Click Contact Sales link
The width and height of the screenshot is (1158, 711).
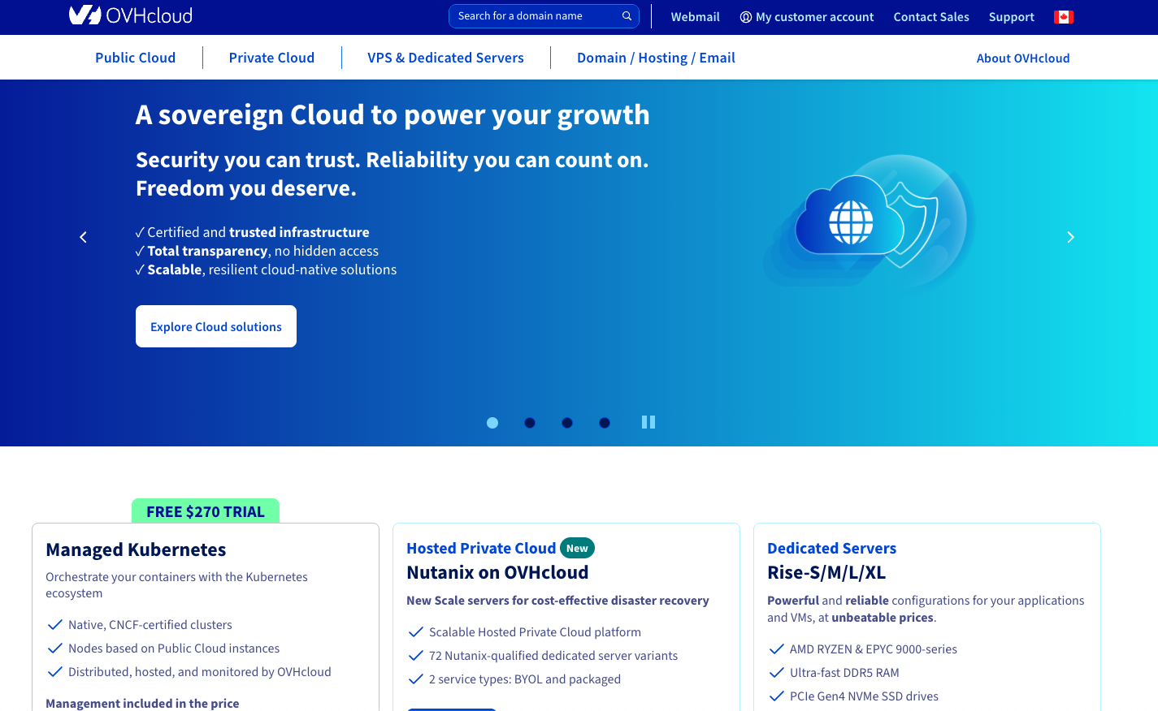931,17
